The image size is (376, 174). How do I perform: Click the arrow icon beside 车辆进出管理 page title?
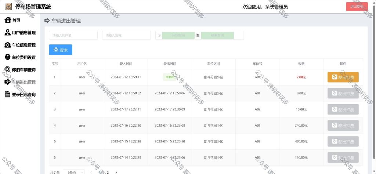coord(47,21)
